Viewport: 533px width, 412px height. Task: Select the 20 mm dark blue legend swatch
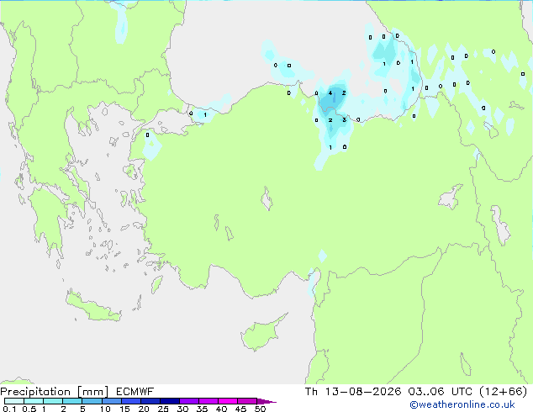tap(150, 401)
